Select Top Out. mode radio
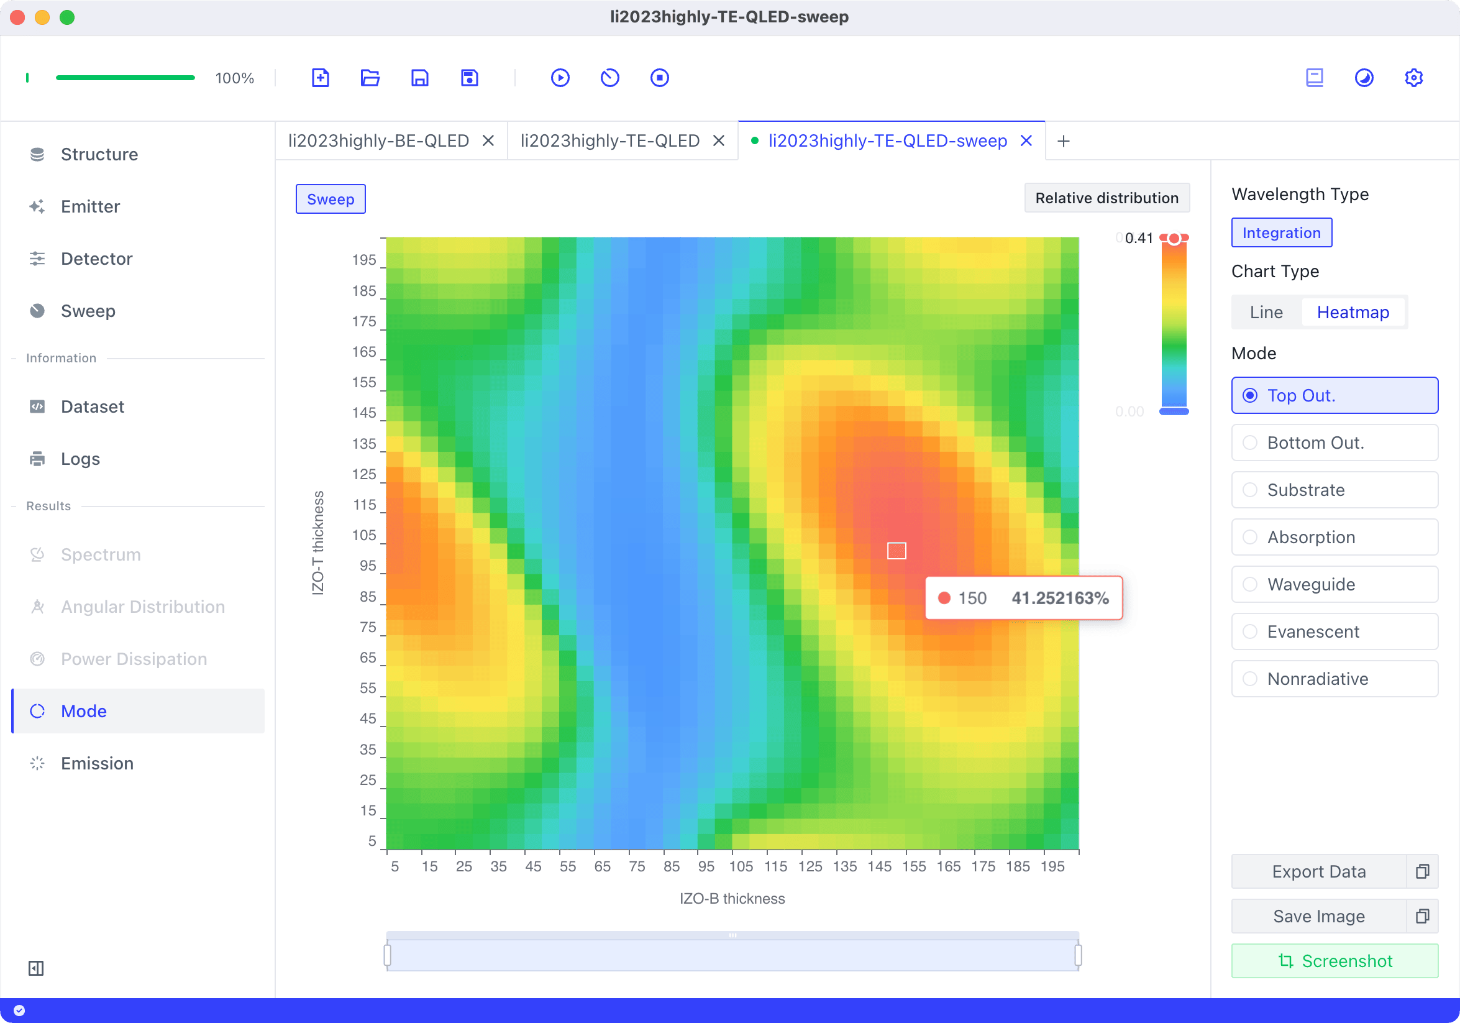1460x1023 pixels. tap(1335, 395)
